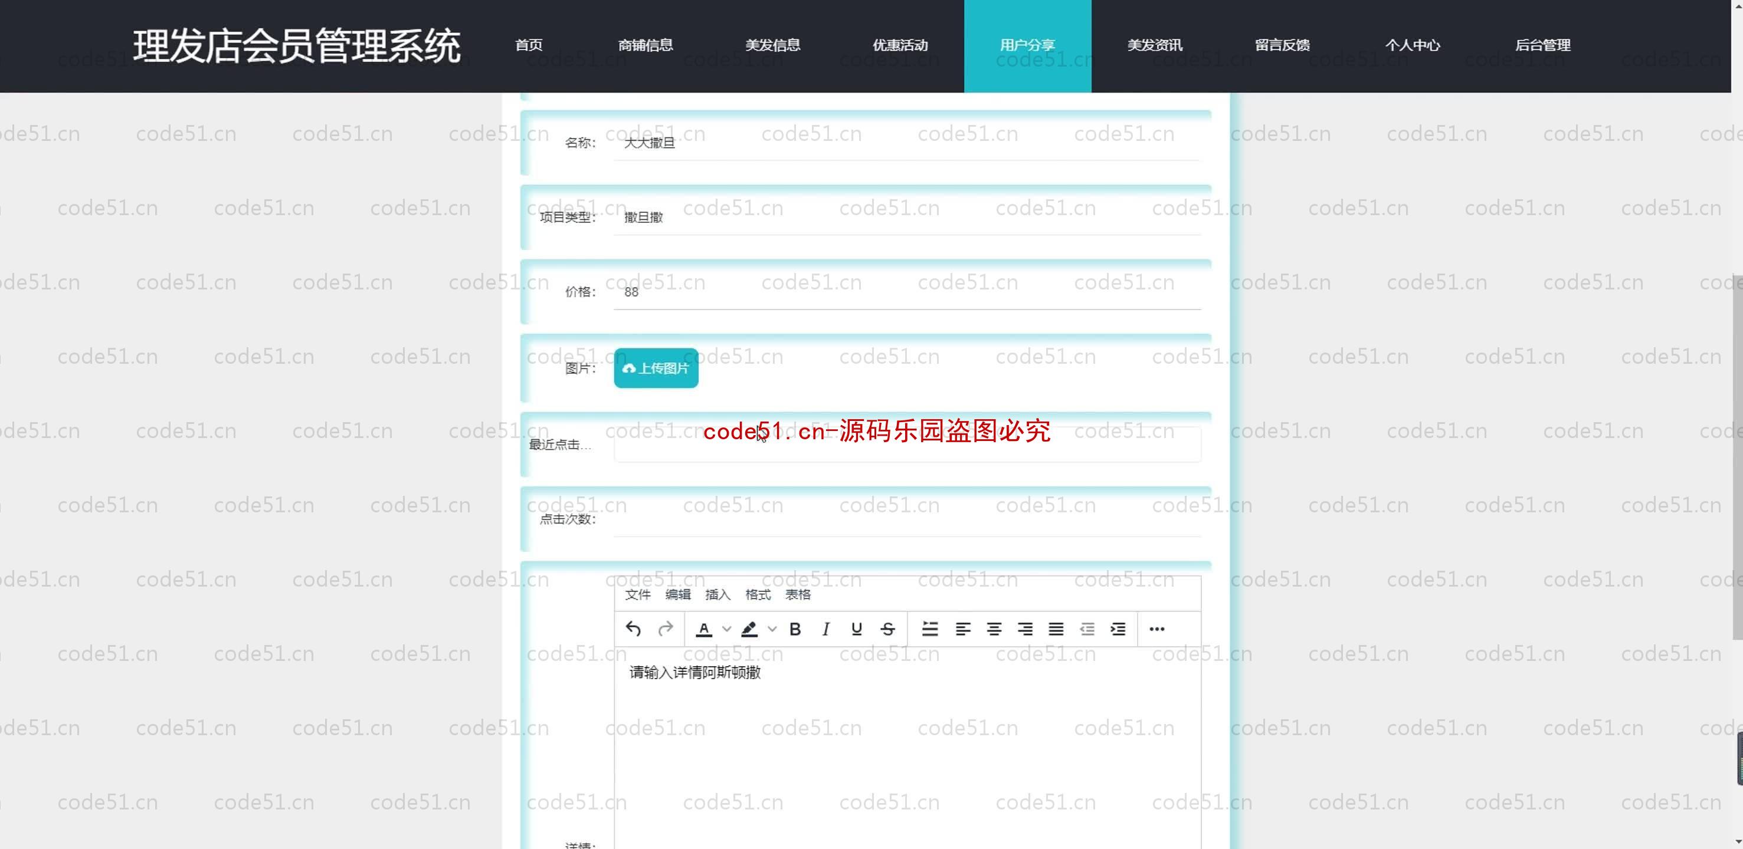1743x849 pixels.
Task: Go to 首页 in navigation bar
Action: click(x=529, y=45)
